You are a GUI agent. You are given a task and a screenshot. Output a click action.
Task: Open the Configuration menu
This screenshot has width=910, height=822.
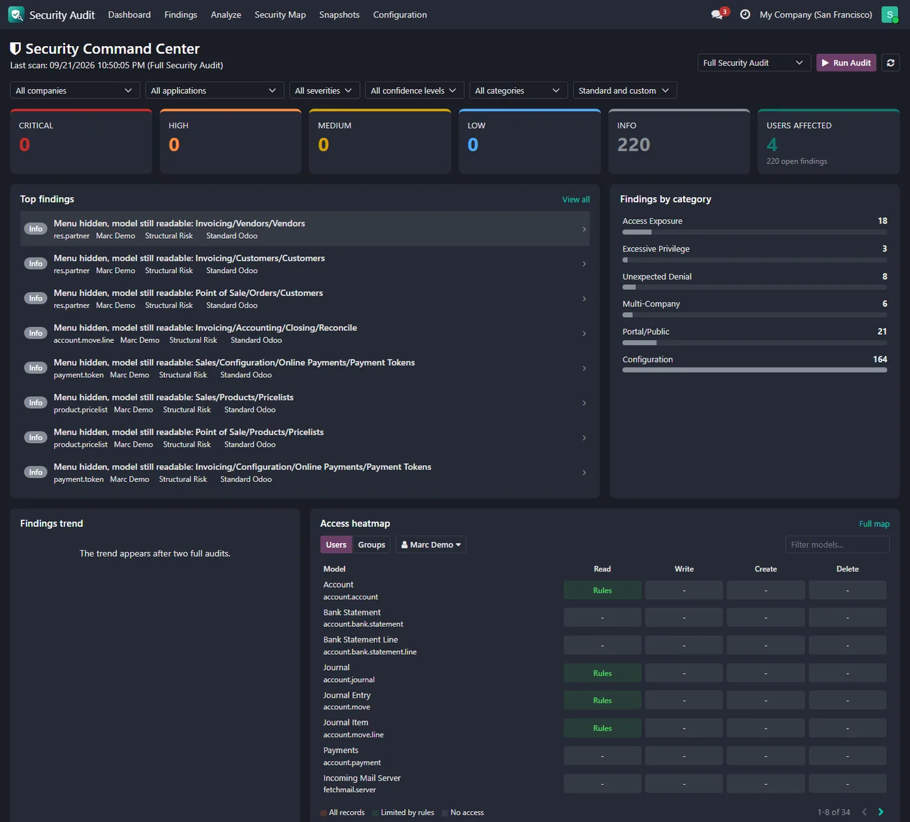tap(400, 14)
